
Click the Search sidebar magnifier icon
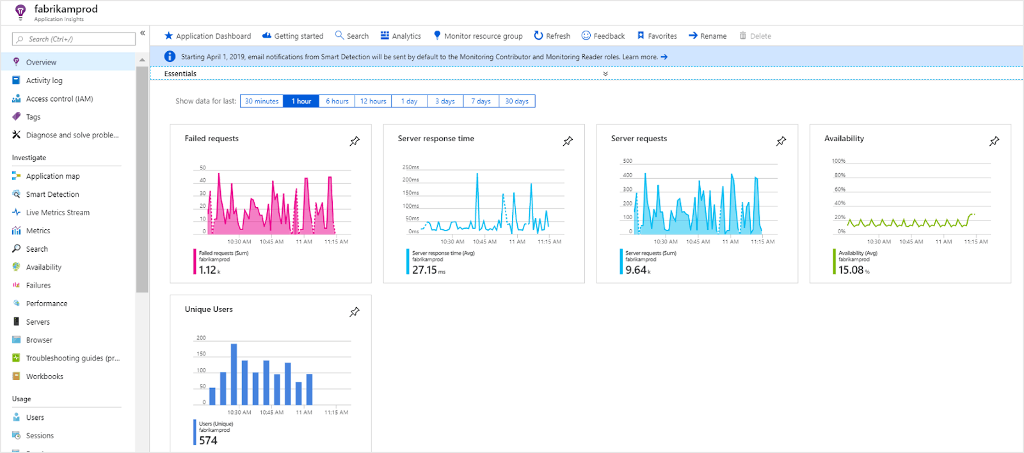click(x=17, y=249)
